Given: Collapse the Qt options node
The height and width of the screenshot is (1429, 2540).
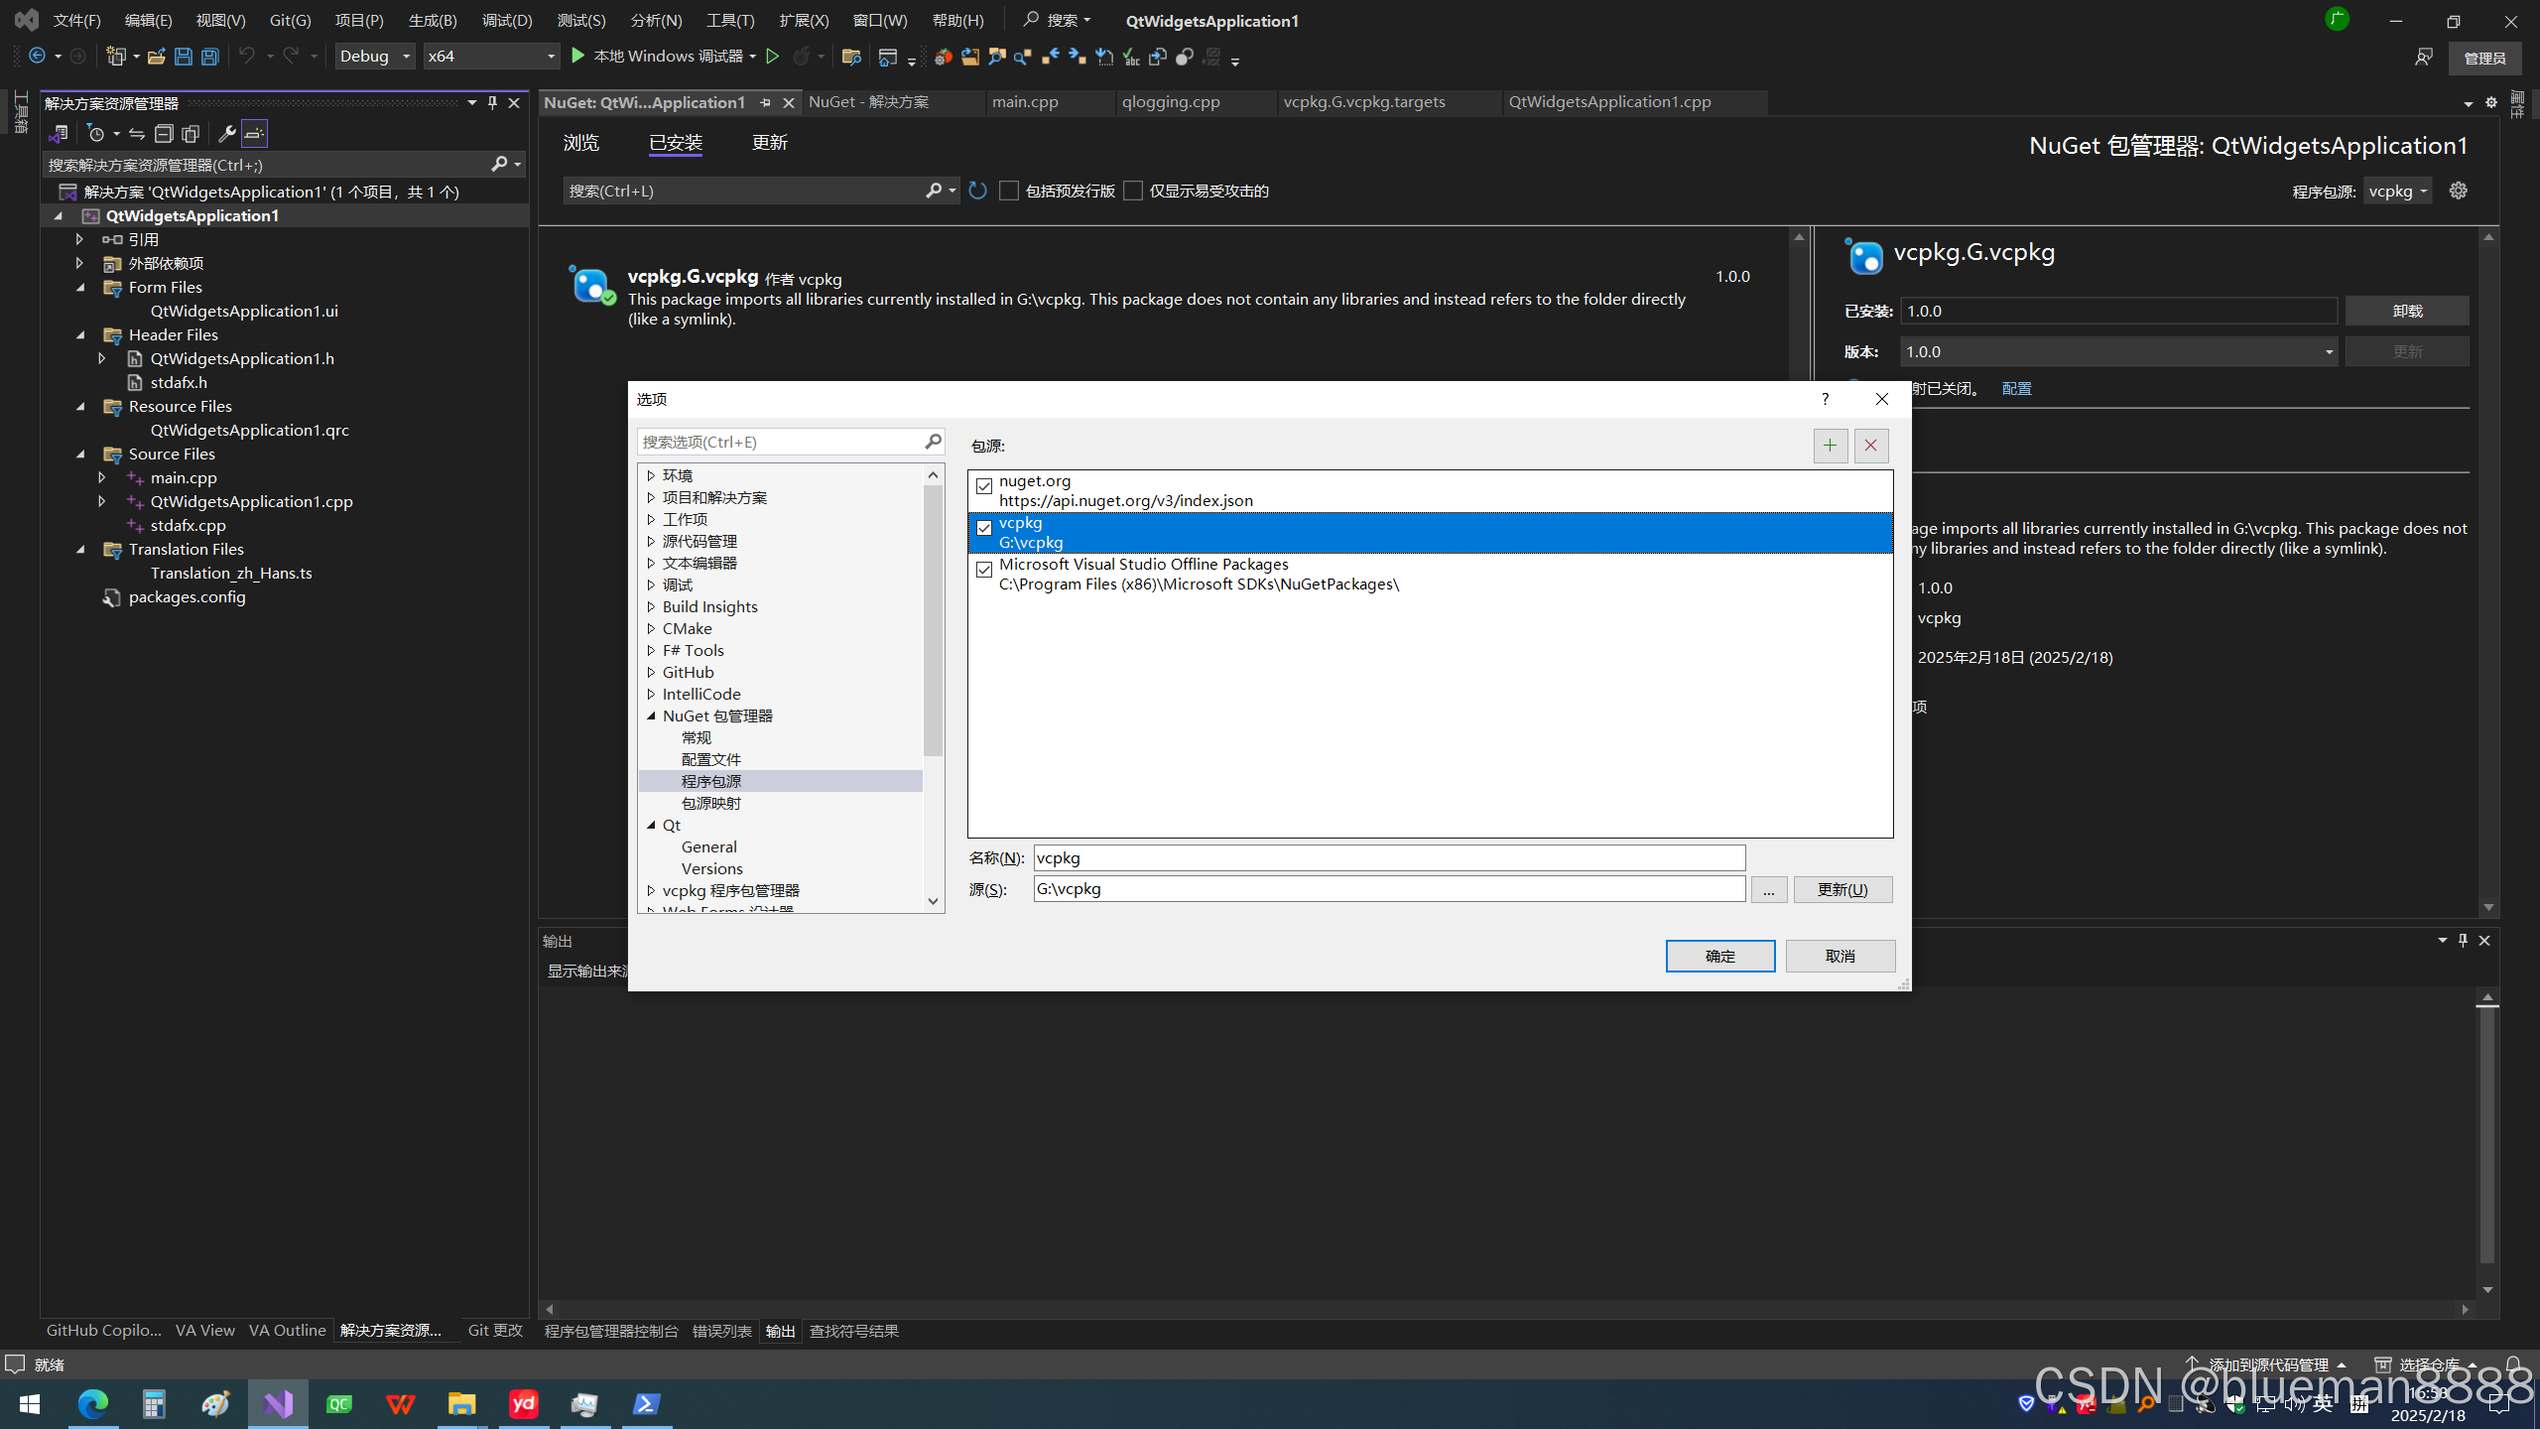Looking at the screenshot, I should coord(651,825).
